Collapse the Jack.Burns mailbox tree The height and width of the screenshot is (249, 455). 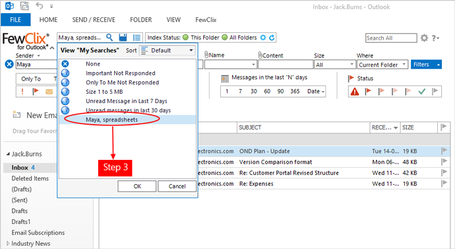coord(8,154)
